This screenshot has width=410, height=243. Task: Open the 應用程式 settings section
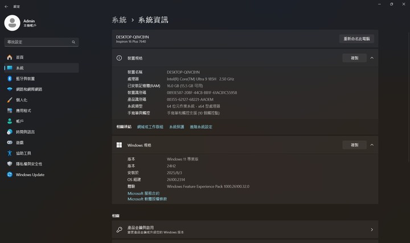42,111
